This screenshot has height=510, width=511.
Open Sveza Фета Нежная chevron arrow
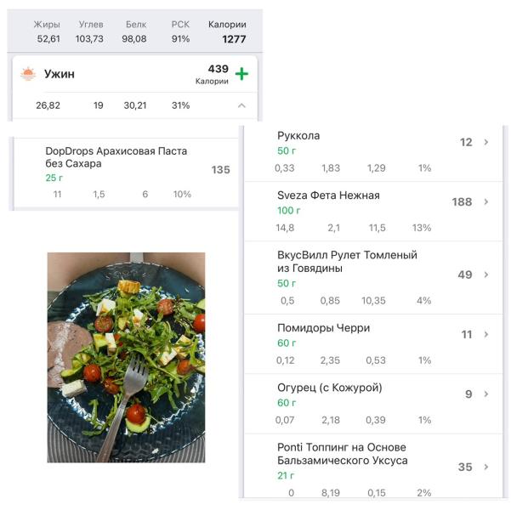(x=485, y=201)
